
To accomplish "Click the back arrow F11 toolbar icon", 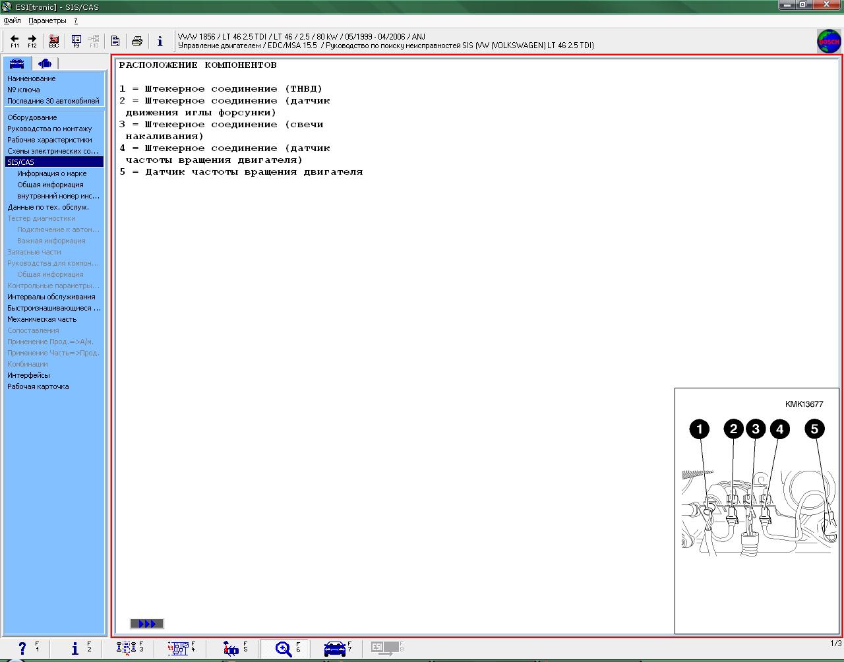I will [15, 41].
